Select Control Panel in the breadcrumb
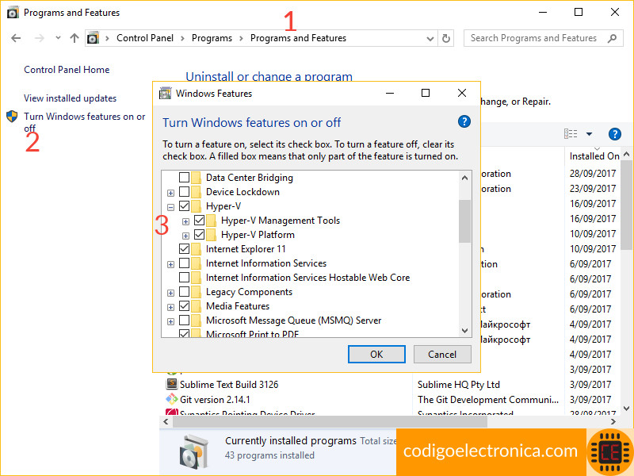 (x=145, y=38)
